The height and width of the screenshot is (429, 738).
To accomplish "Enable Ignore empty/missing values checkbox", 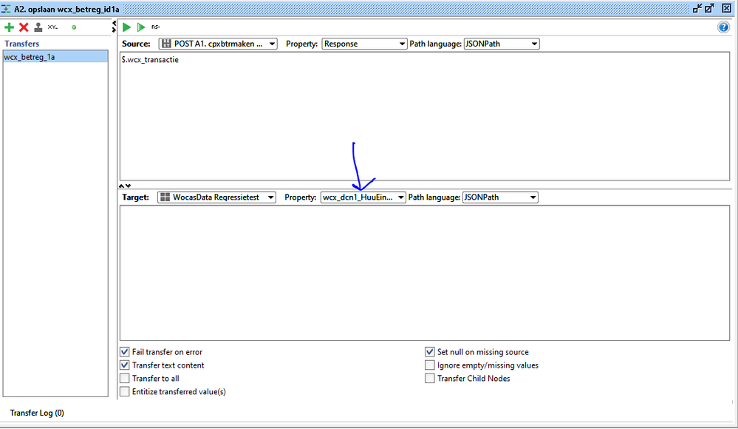I will coord(430,365).
